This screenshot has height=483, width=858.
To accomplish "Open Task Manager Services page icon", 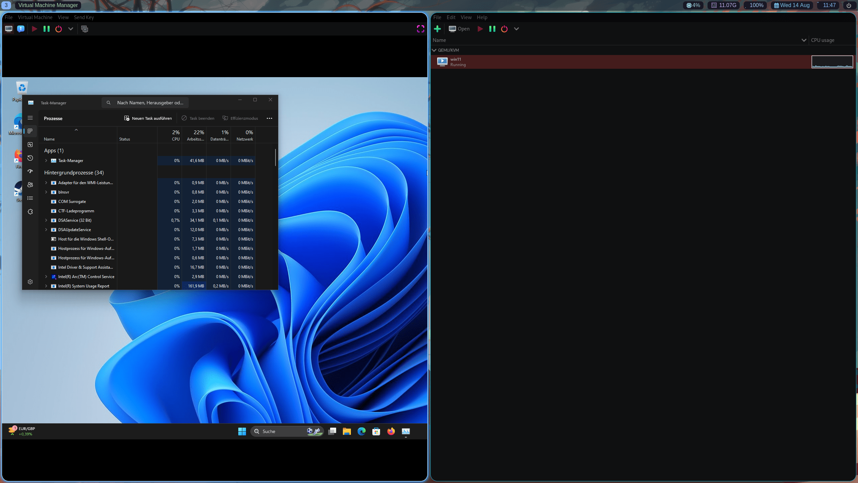I will 30,212.
